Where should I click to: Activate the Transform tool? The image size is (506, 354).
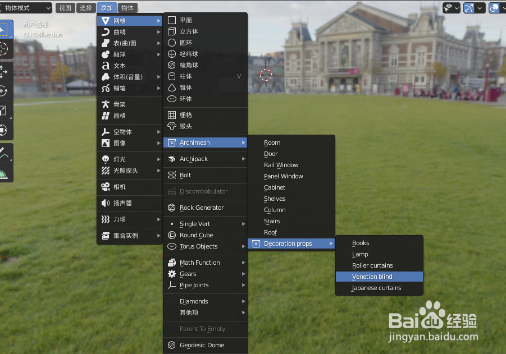6,131
